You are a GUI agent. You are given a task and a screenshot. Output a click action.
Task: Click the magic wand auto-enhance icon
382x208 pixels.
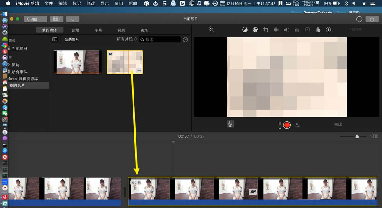[x=211, y=30]
